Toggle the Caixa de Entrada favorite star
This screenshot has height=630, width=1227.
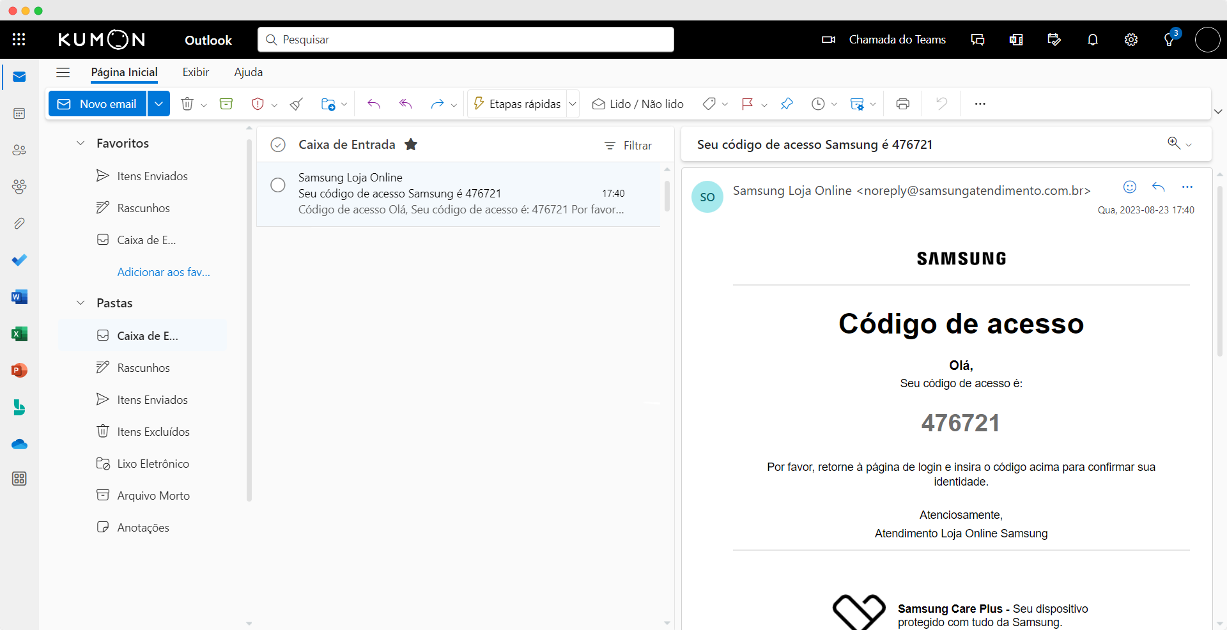[411, 144]
